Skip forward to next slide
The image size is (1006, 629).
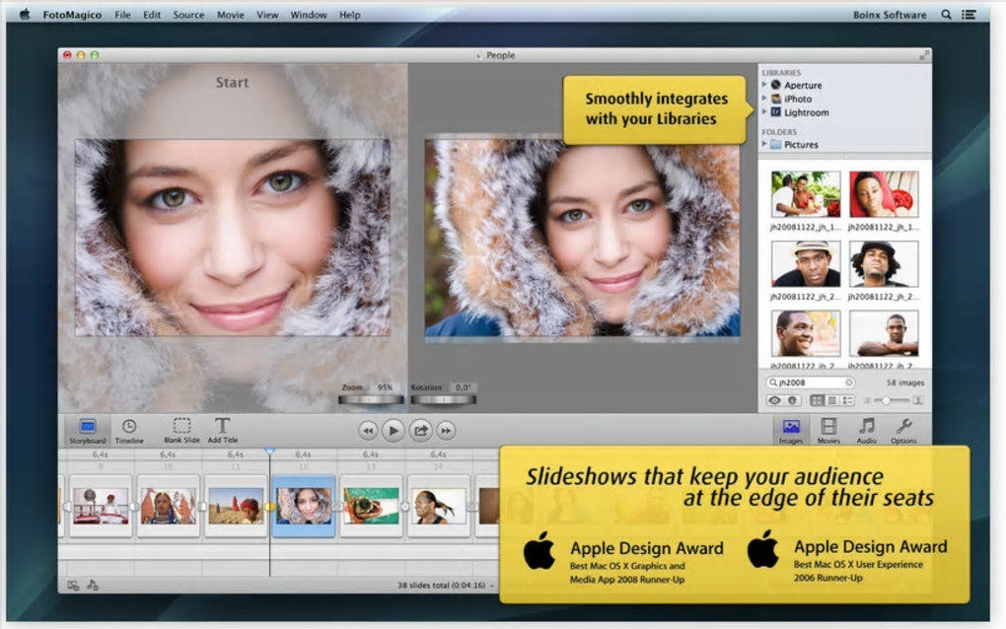point(446,431)
